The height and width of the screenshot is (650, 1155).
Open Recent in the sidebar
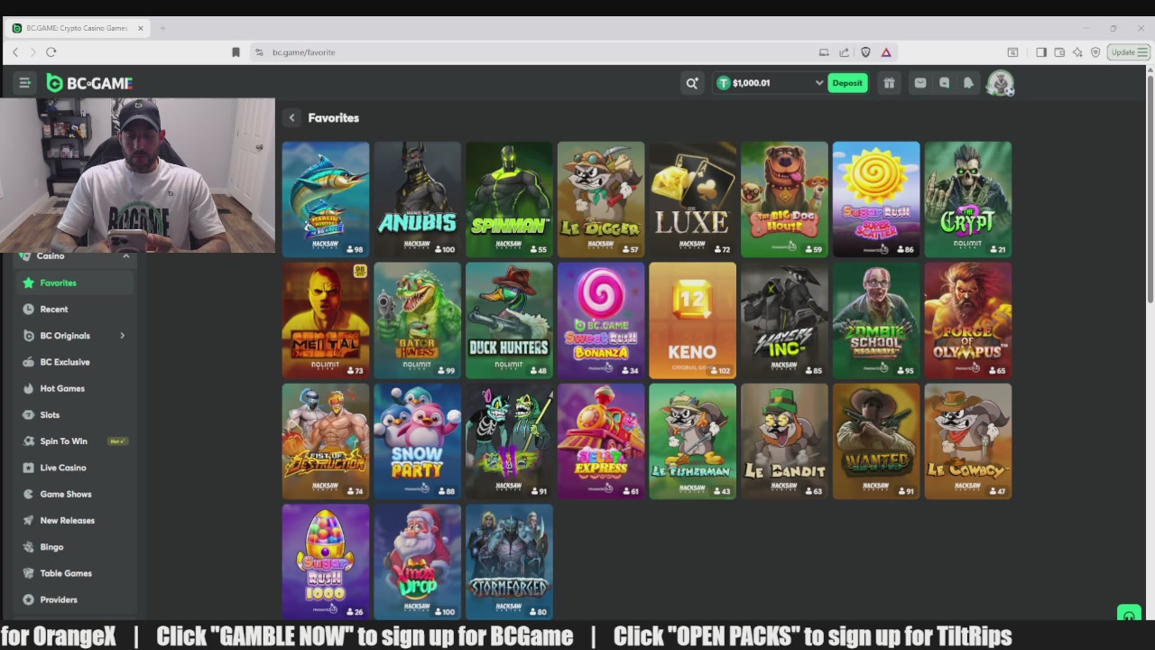coord(75,309)
